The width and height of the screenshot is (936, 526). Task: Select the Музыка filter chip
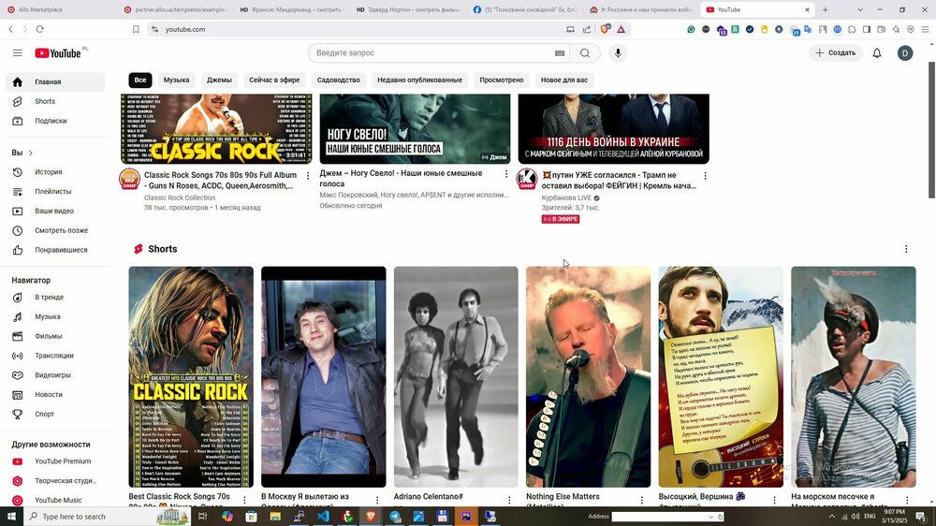[176, 80]
